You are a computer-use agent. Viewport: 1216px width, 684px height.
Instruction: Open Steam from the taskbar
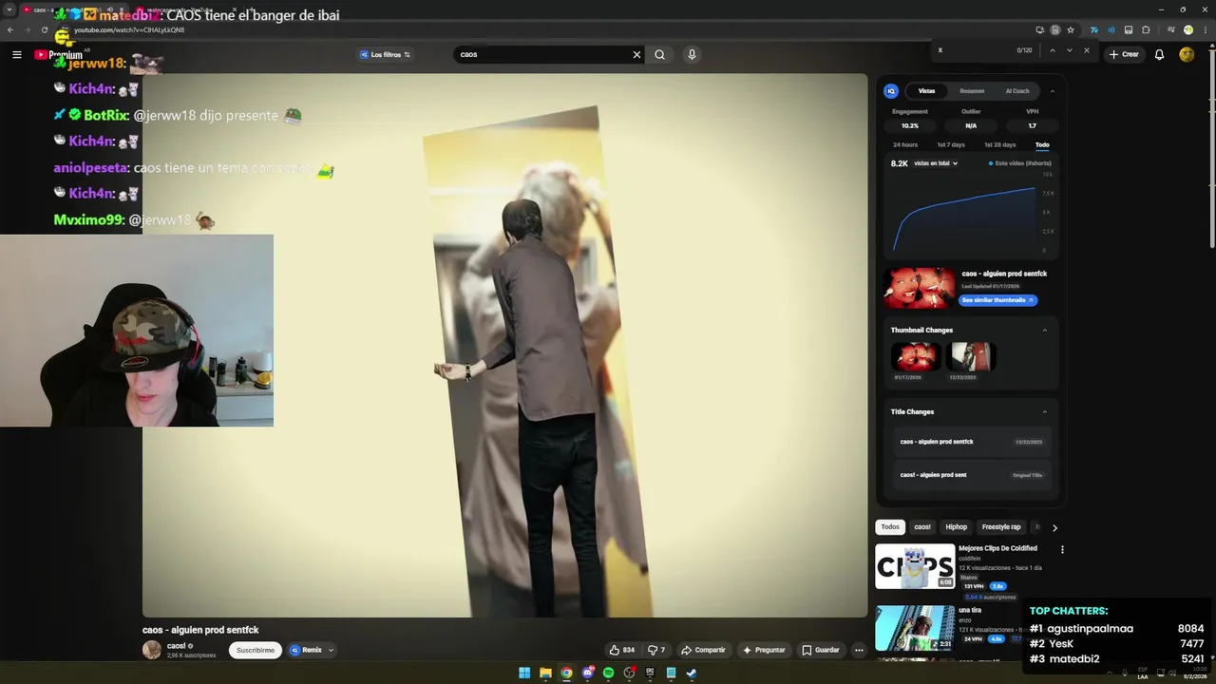pos(692,673)
